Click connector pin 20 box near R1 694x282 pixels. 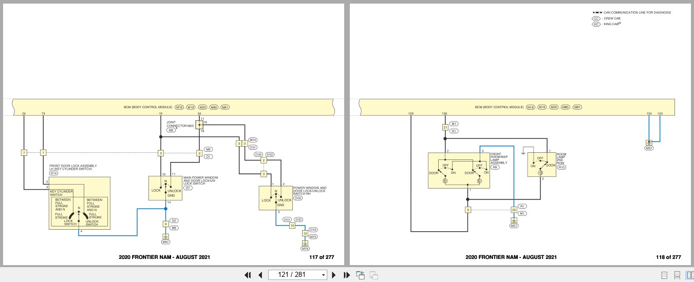click(514, 210)
